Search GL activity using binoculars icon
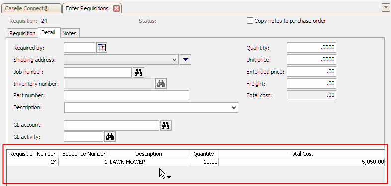This screenshot has height=186, width=391. 110,137
